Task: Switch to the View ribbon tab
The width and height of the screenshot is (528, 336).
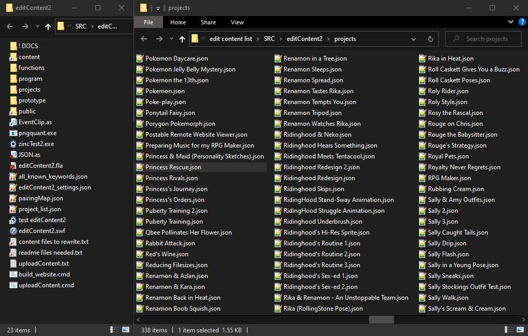Action: 237,22
